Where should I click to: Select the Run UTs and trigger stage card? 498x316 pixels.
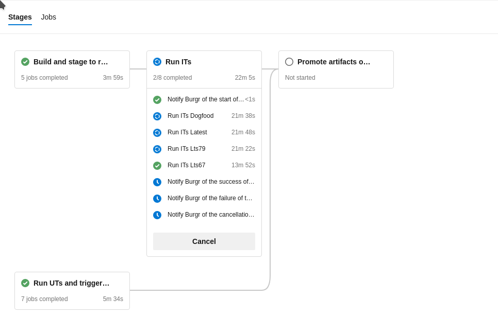pos(72,291)
